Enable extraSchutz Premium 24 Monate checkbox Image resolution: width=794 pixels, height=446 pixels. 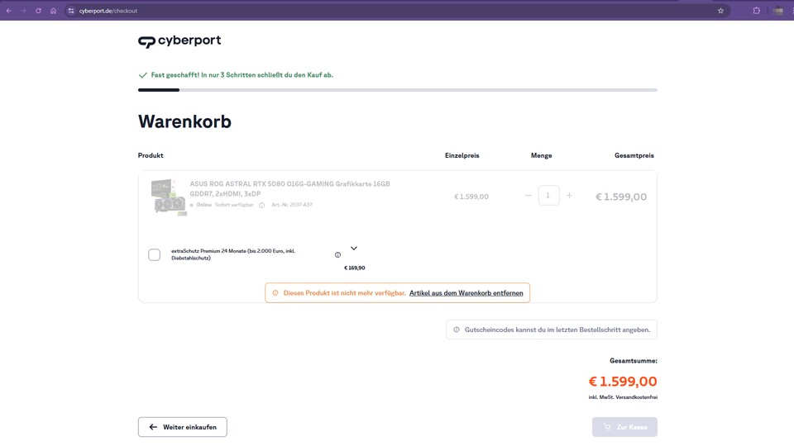[154, 254]
